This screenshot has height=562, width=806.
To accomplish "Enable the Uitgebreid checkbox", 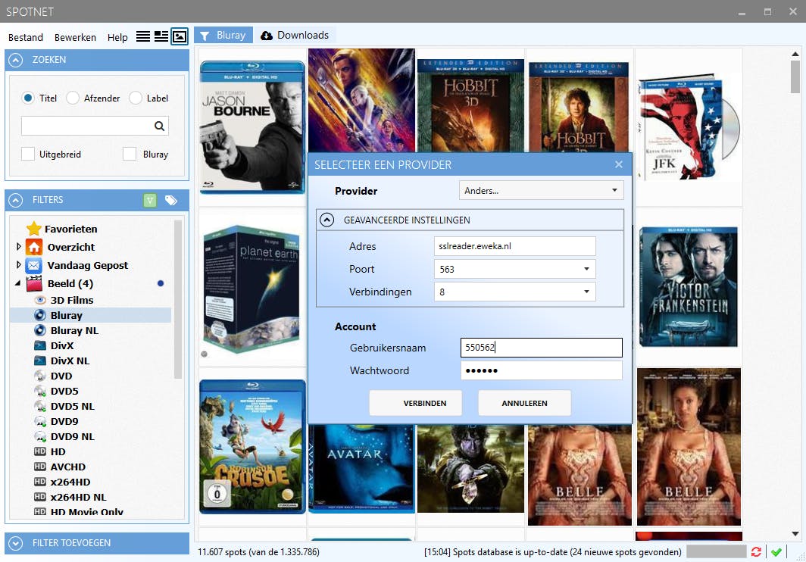I will coord(28,154).
